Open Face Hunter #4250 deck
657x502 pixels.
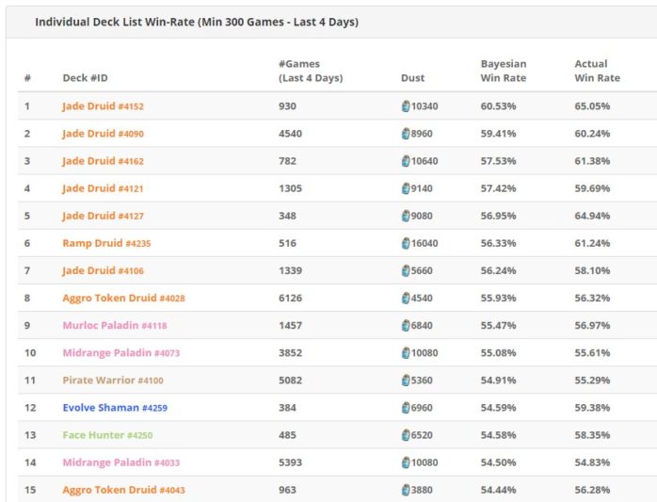click(107, 435)
